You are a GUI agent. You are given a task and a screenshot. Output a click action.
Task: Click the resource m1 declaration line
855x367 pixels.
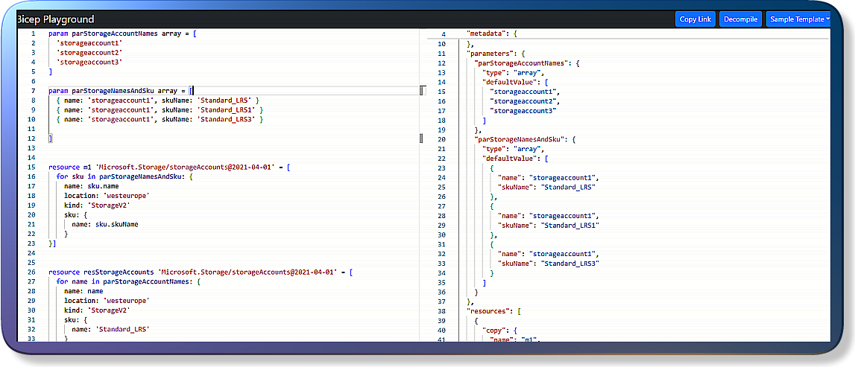click(169, 167)
